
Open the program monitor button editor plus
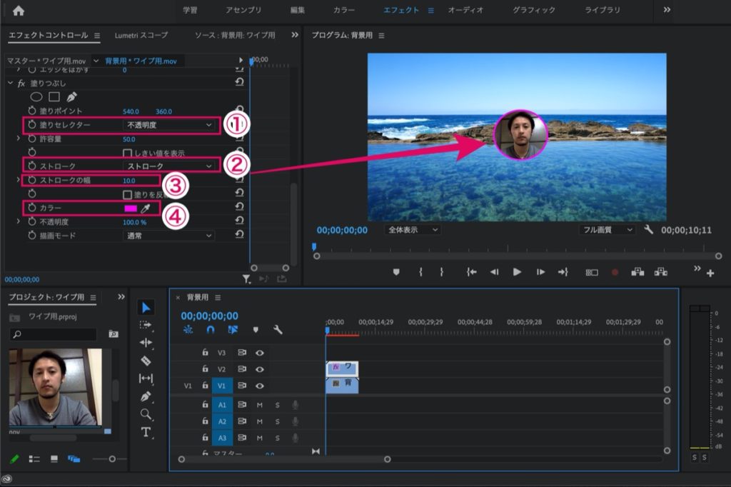(x=710, y=273)
